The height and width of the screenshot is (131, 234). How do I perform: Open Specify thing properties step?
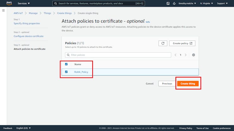pyautogui.click(x=27, y=23)
